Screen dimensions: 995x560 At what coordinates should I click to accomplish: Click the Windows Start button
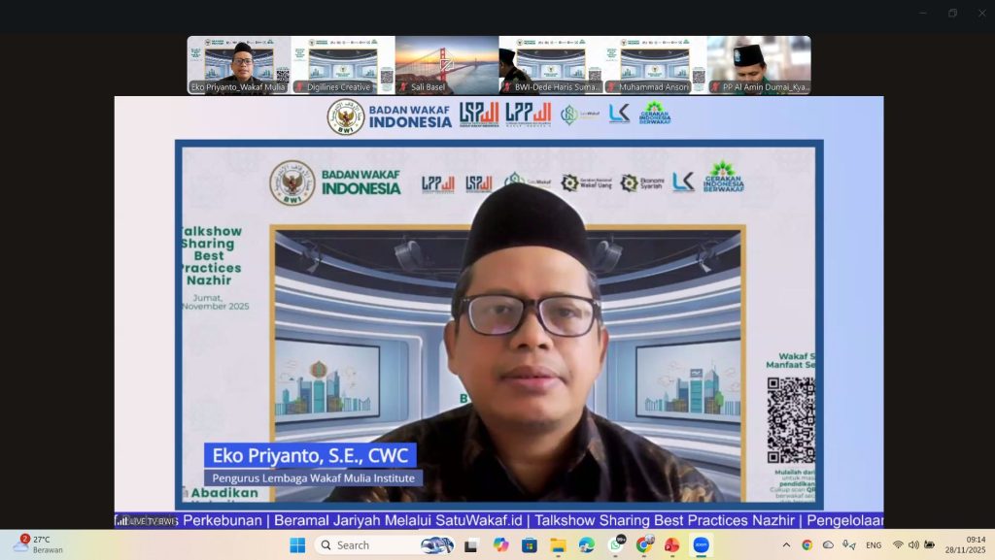point(297,545)
